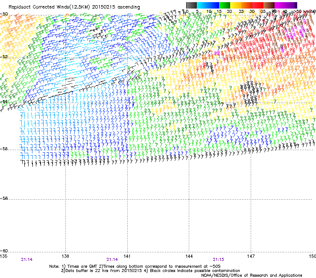Image resolution: width=316 pixels, height=278 pixels.
Task: Click the '20150215 ascending' date text in title
Action: tap(116, 7)
